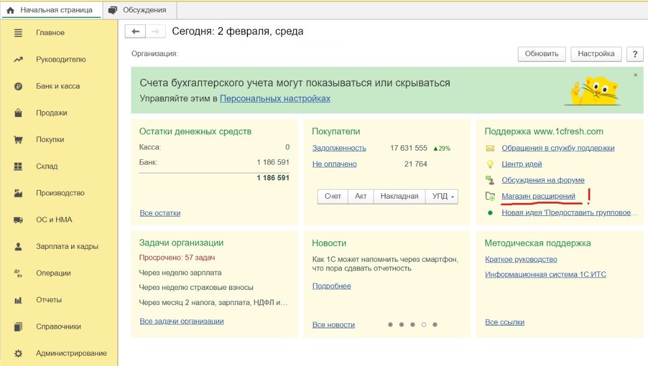Select the Покупки cart icon
The height and width of the screenshot is (366, 648).
18,140
